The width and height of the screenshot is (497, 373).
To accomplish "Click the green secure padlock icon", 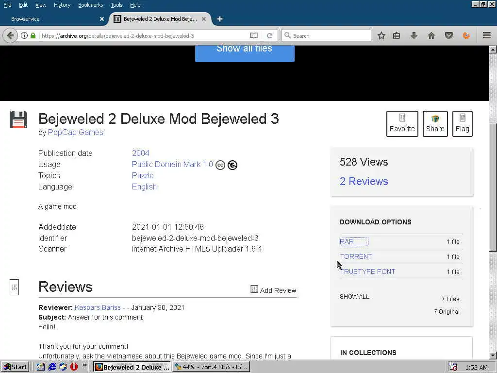I will coord(33,35).
